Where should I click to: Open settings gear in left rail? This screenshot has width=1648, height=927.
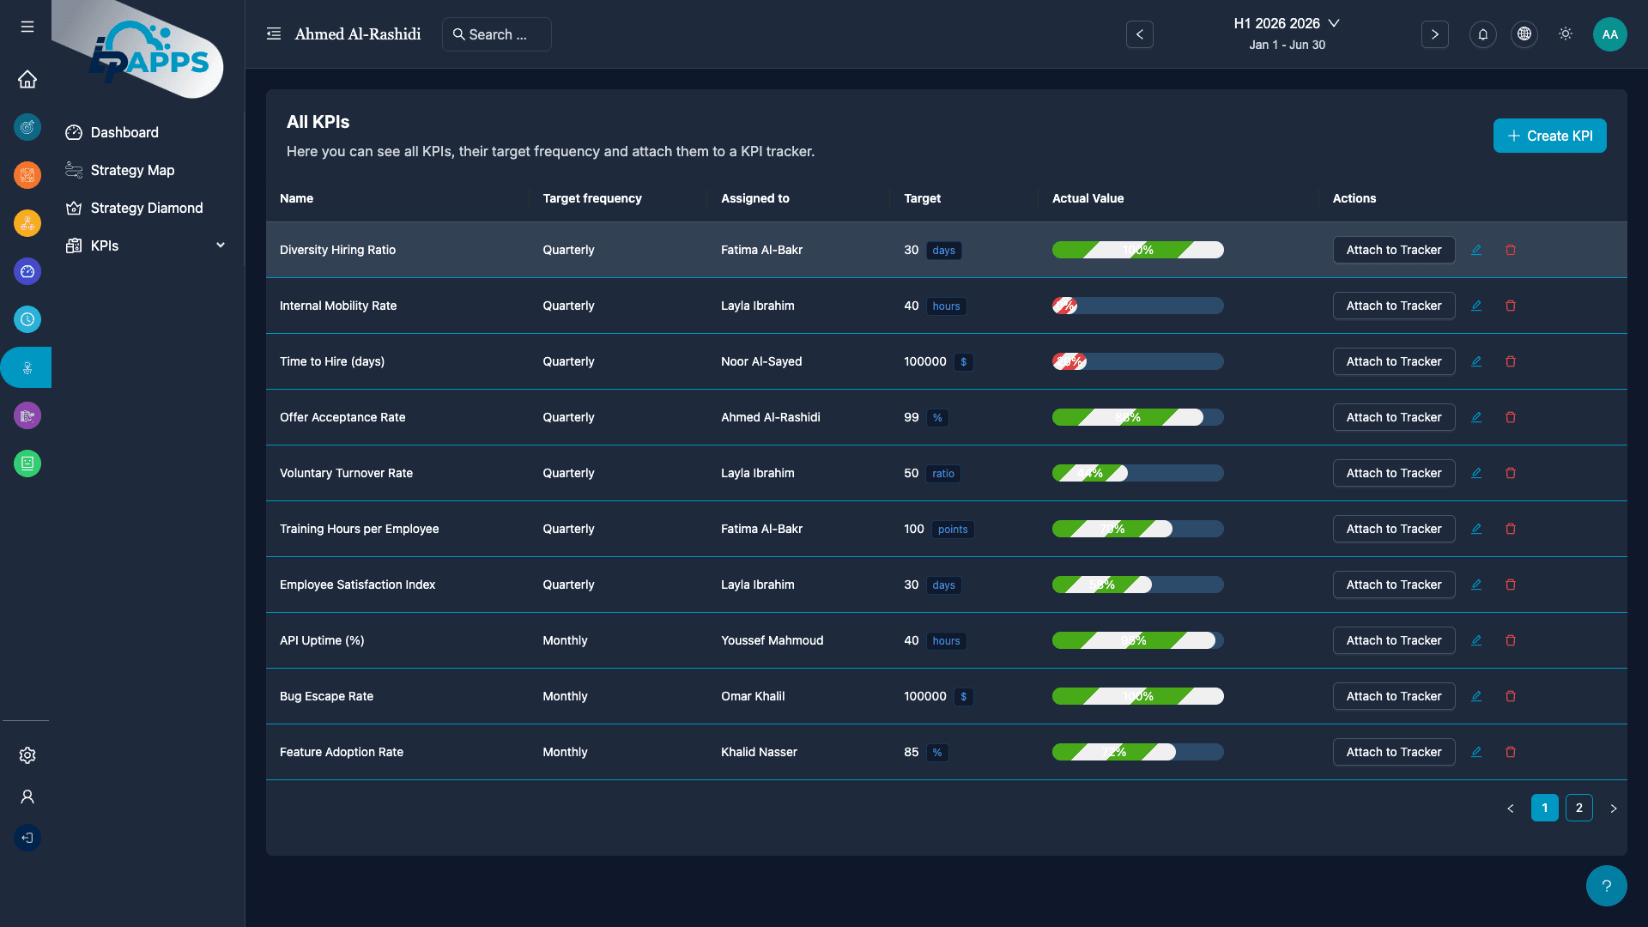(x=27, y=755)
